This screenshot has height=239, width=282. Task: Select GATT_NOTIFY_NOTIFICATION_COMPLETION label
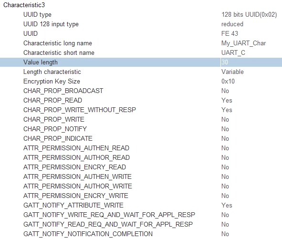point(88,234)
